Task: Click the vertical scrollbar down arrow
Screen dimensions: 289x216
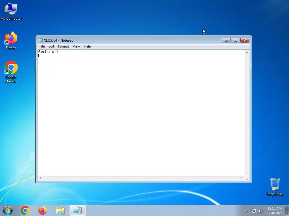Action: [x=247, y=173]
